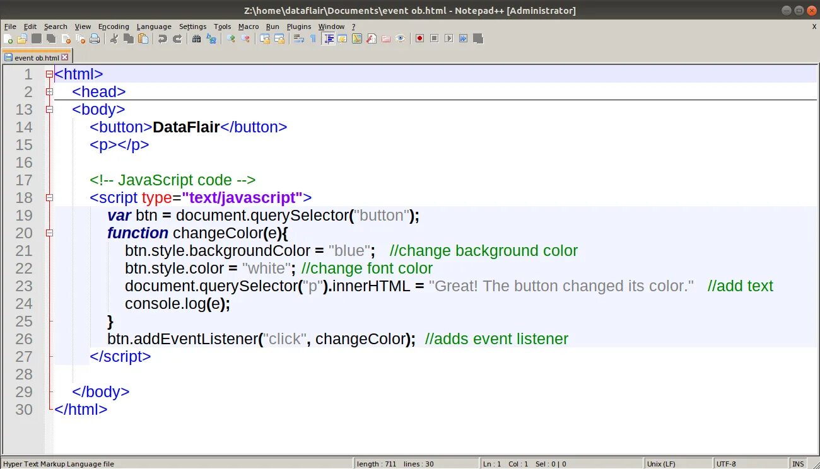Viewport: 820px width, 469px height.
Task: Click the Open file folder icon
Action: [22, 38]
